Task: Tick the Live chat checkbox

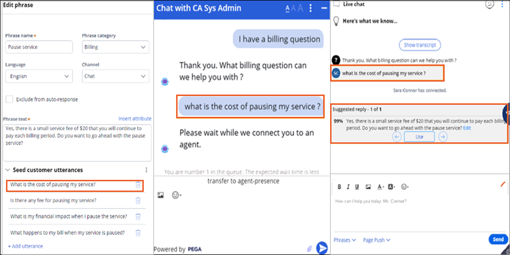Action: (336, 4)
